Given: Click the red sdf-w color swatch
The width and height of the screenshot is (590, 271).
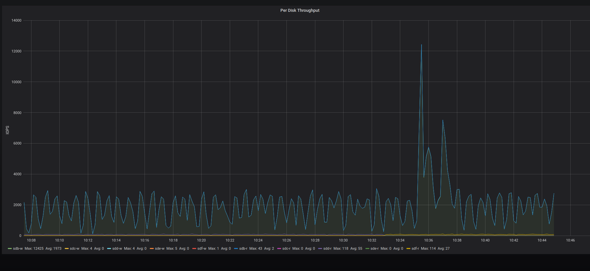Looking at the screenshot, I should [x=194, y=249].
